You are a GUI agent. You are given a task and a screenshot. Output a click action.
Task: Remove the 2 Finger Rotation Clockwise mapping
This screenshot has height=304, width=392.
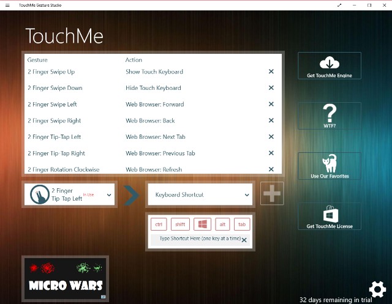tap(271, 169)
